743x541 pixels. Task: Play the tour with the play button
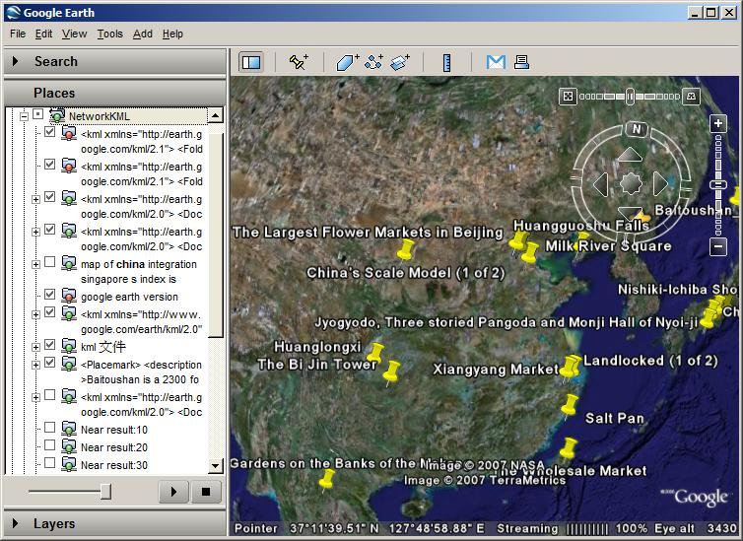click(173, 492)
